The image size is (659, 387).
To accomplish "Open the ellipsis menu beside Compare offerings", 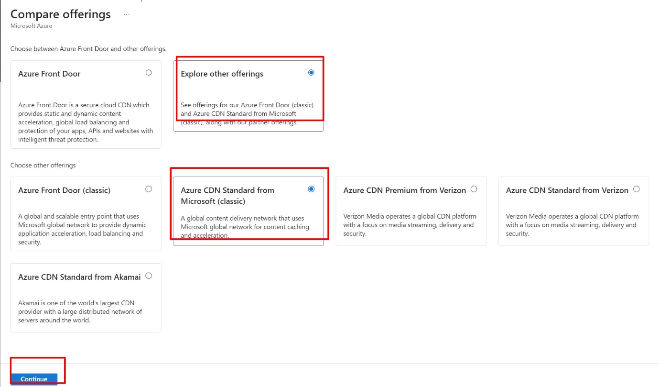I will 126,14.
